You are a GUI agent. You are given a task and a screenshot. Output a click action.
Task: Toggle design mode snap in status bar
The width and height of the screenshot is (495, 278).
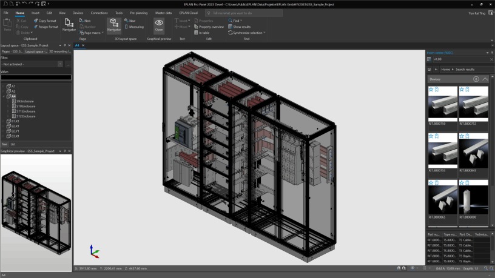point(404,268)
